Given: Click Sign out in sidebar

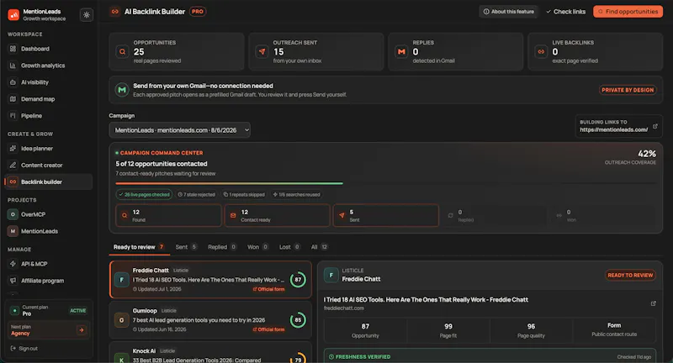Looking at the screenshot, I should (24, 349).
